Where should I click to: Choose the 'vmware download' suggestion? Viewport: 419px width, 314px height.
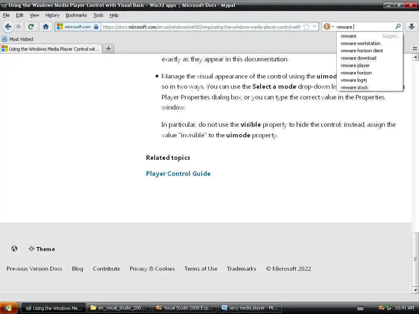[370, 58]
